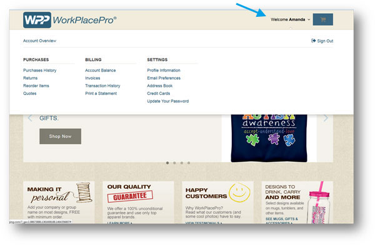The image size is (375, 245).
Task: Open Address Book link
Action: point(160,85)
